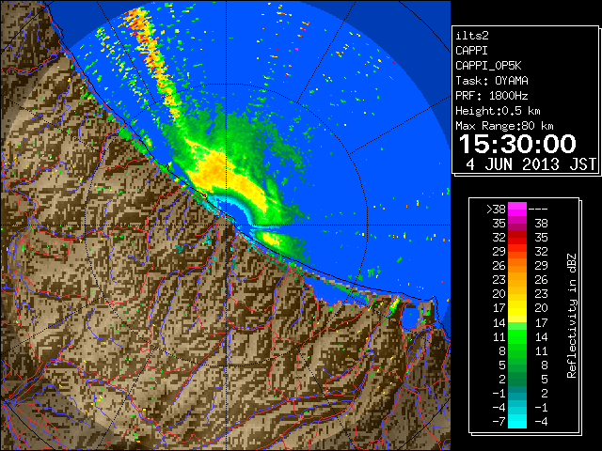Click the "-7" legend label
Screen dimensions: 602x451
tap(499, 422)
